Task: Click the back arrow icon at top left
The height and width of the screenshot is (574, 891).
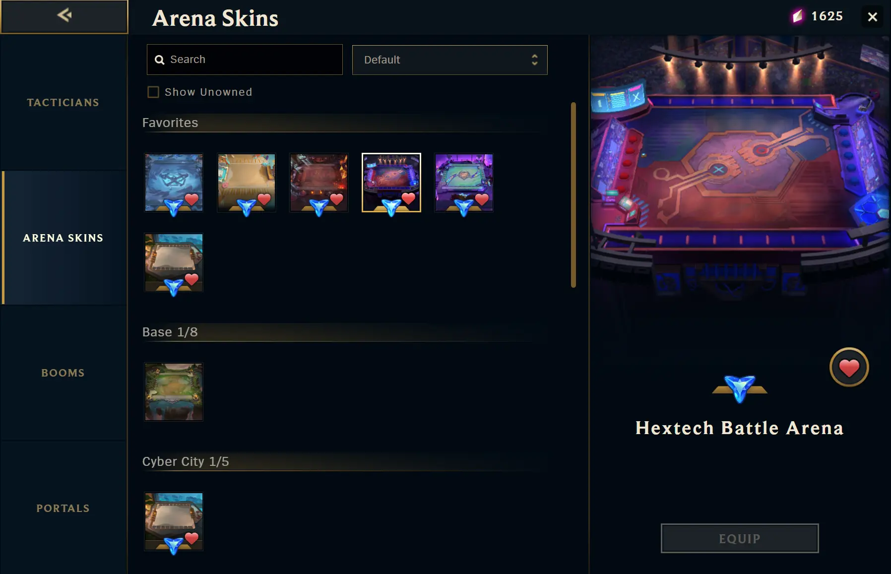Action: click(64, 15)
